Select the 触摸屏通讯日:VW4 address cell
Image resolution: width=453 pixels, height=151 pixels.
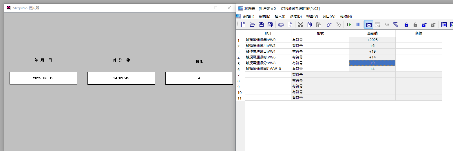[x=268, y=51]
